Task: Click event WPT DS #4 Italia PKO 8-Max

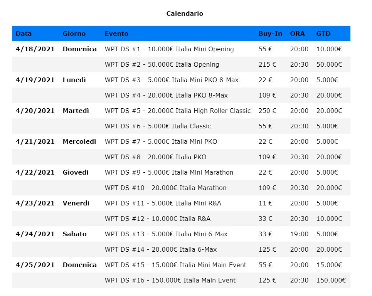Action: [x=166, y=95]
